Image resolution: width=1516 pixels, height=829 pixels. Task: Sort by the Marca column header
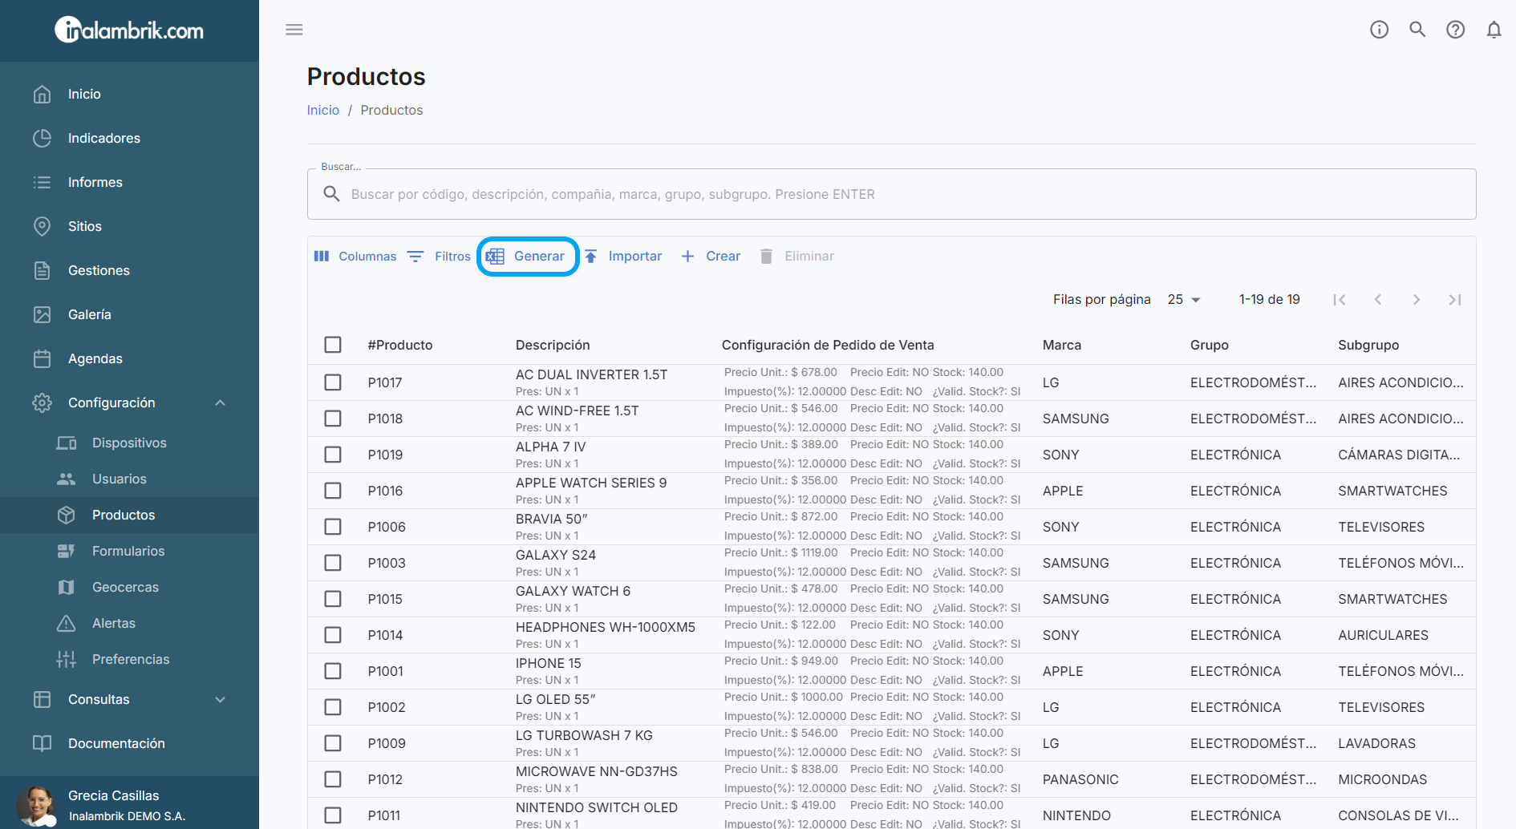1062,345
